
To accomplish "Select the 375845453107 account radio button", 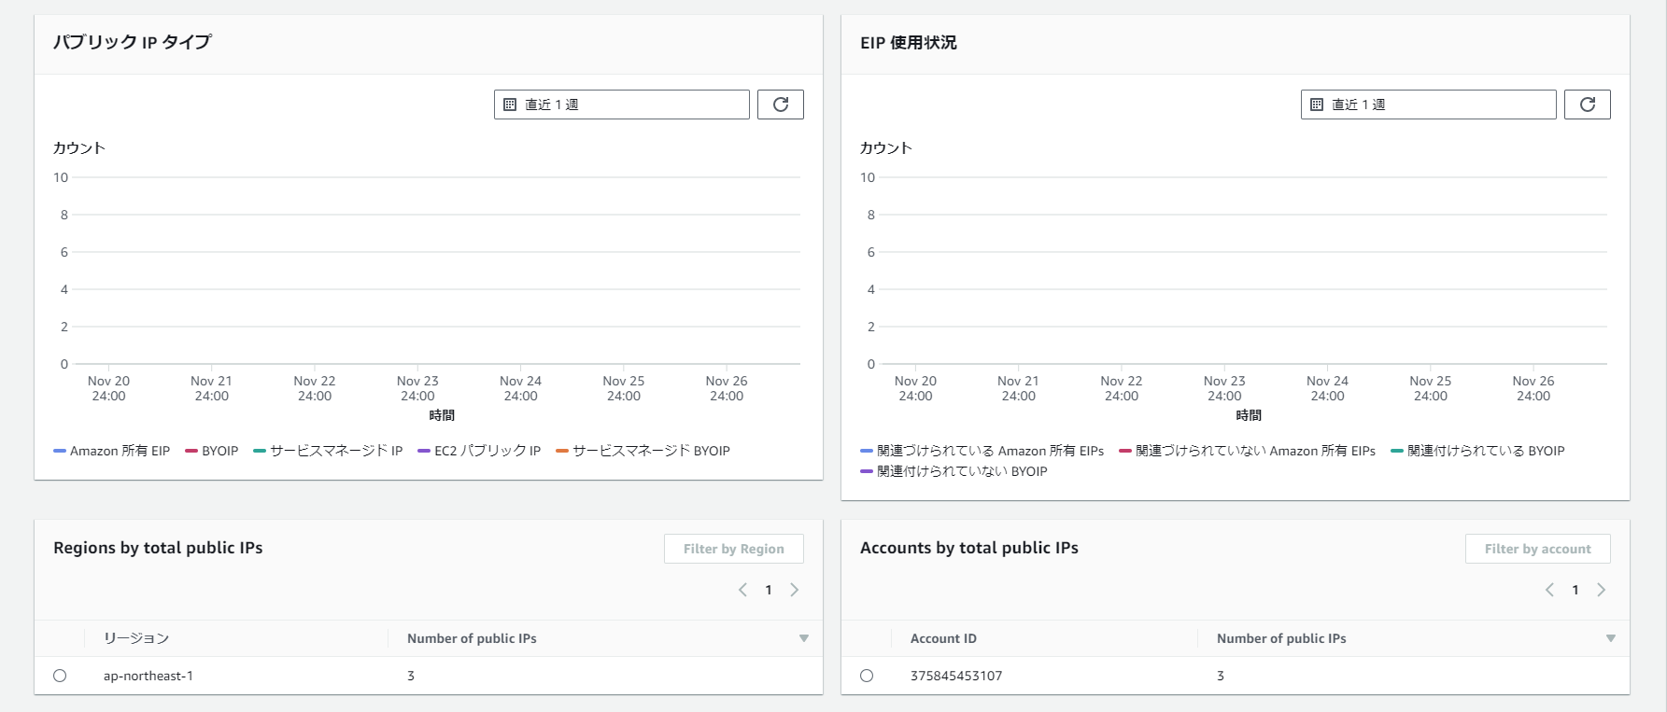I will coord(867,676).
